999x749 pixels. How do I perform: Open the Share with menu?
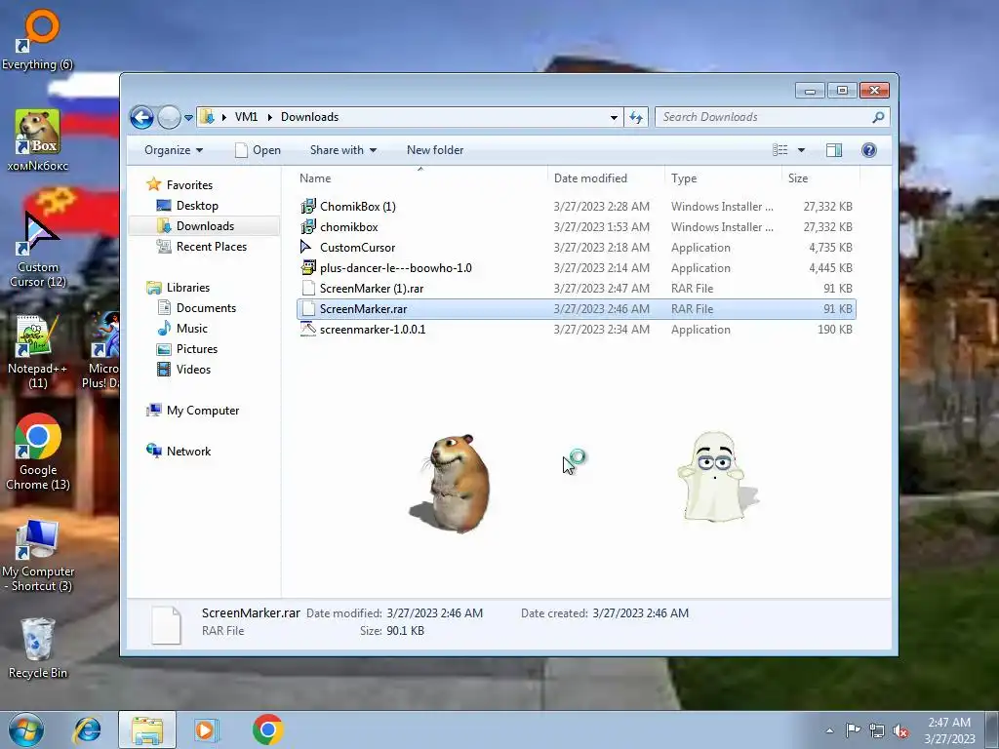342,150
